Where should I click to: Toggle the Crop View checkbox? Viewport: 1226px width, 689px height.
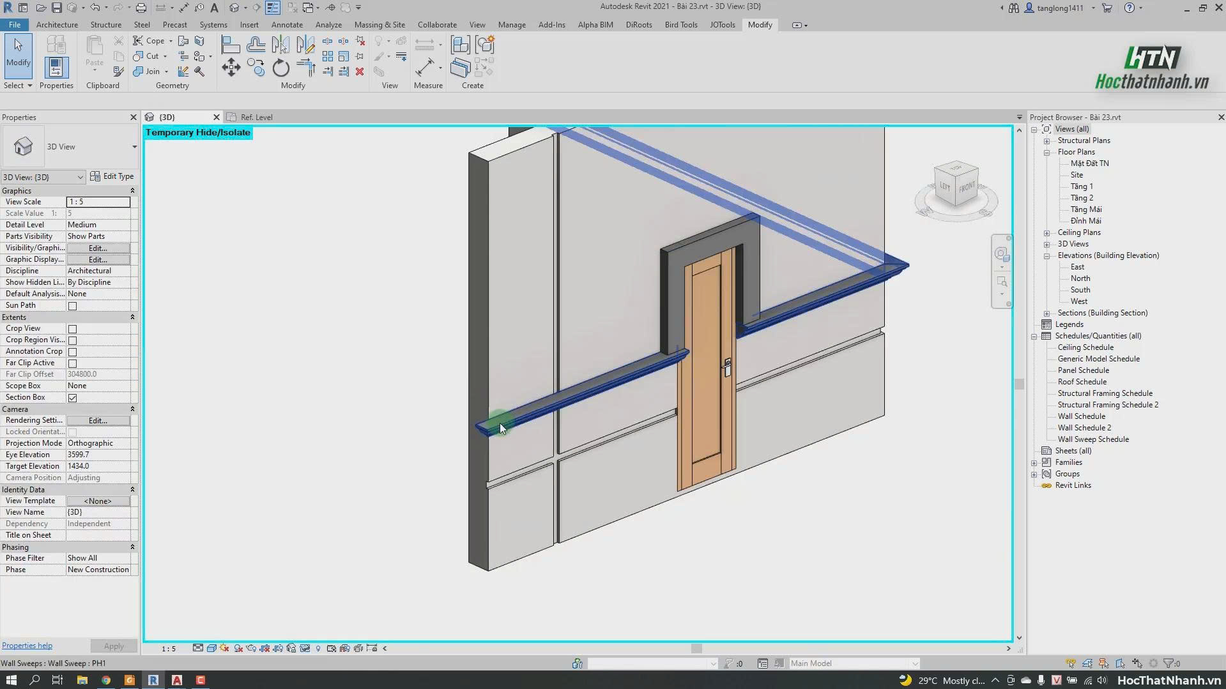(x=73, y=329)
